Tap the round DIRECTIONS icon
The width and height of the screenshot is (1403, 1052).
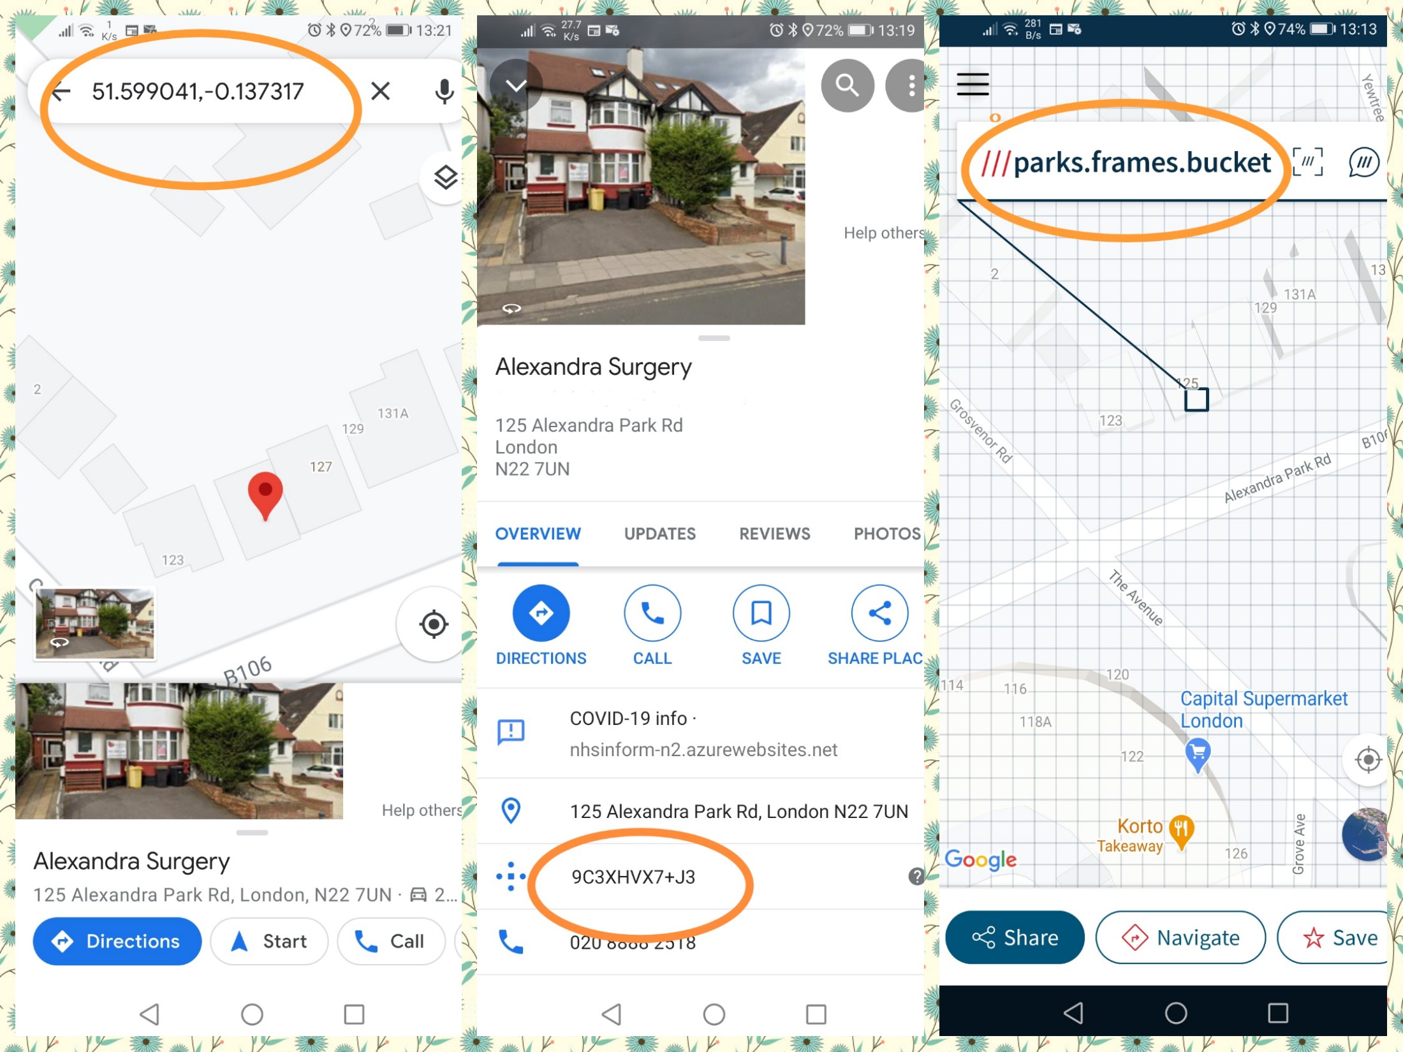(x=541, y=613)
